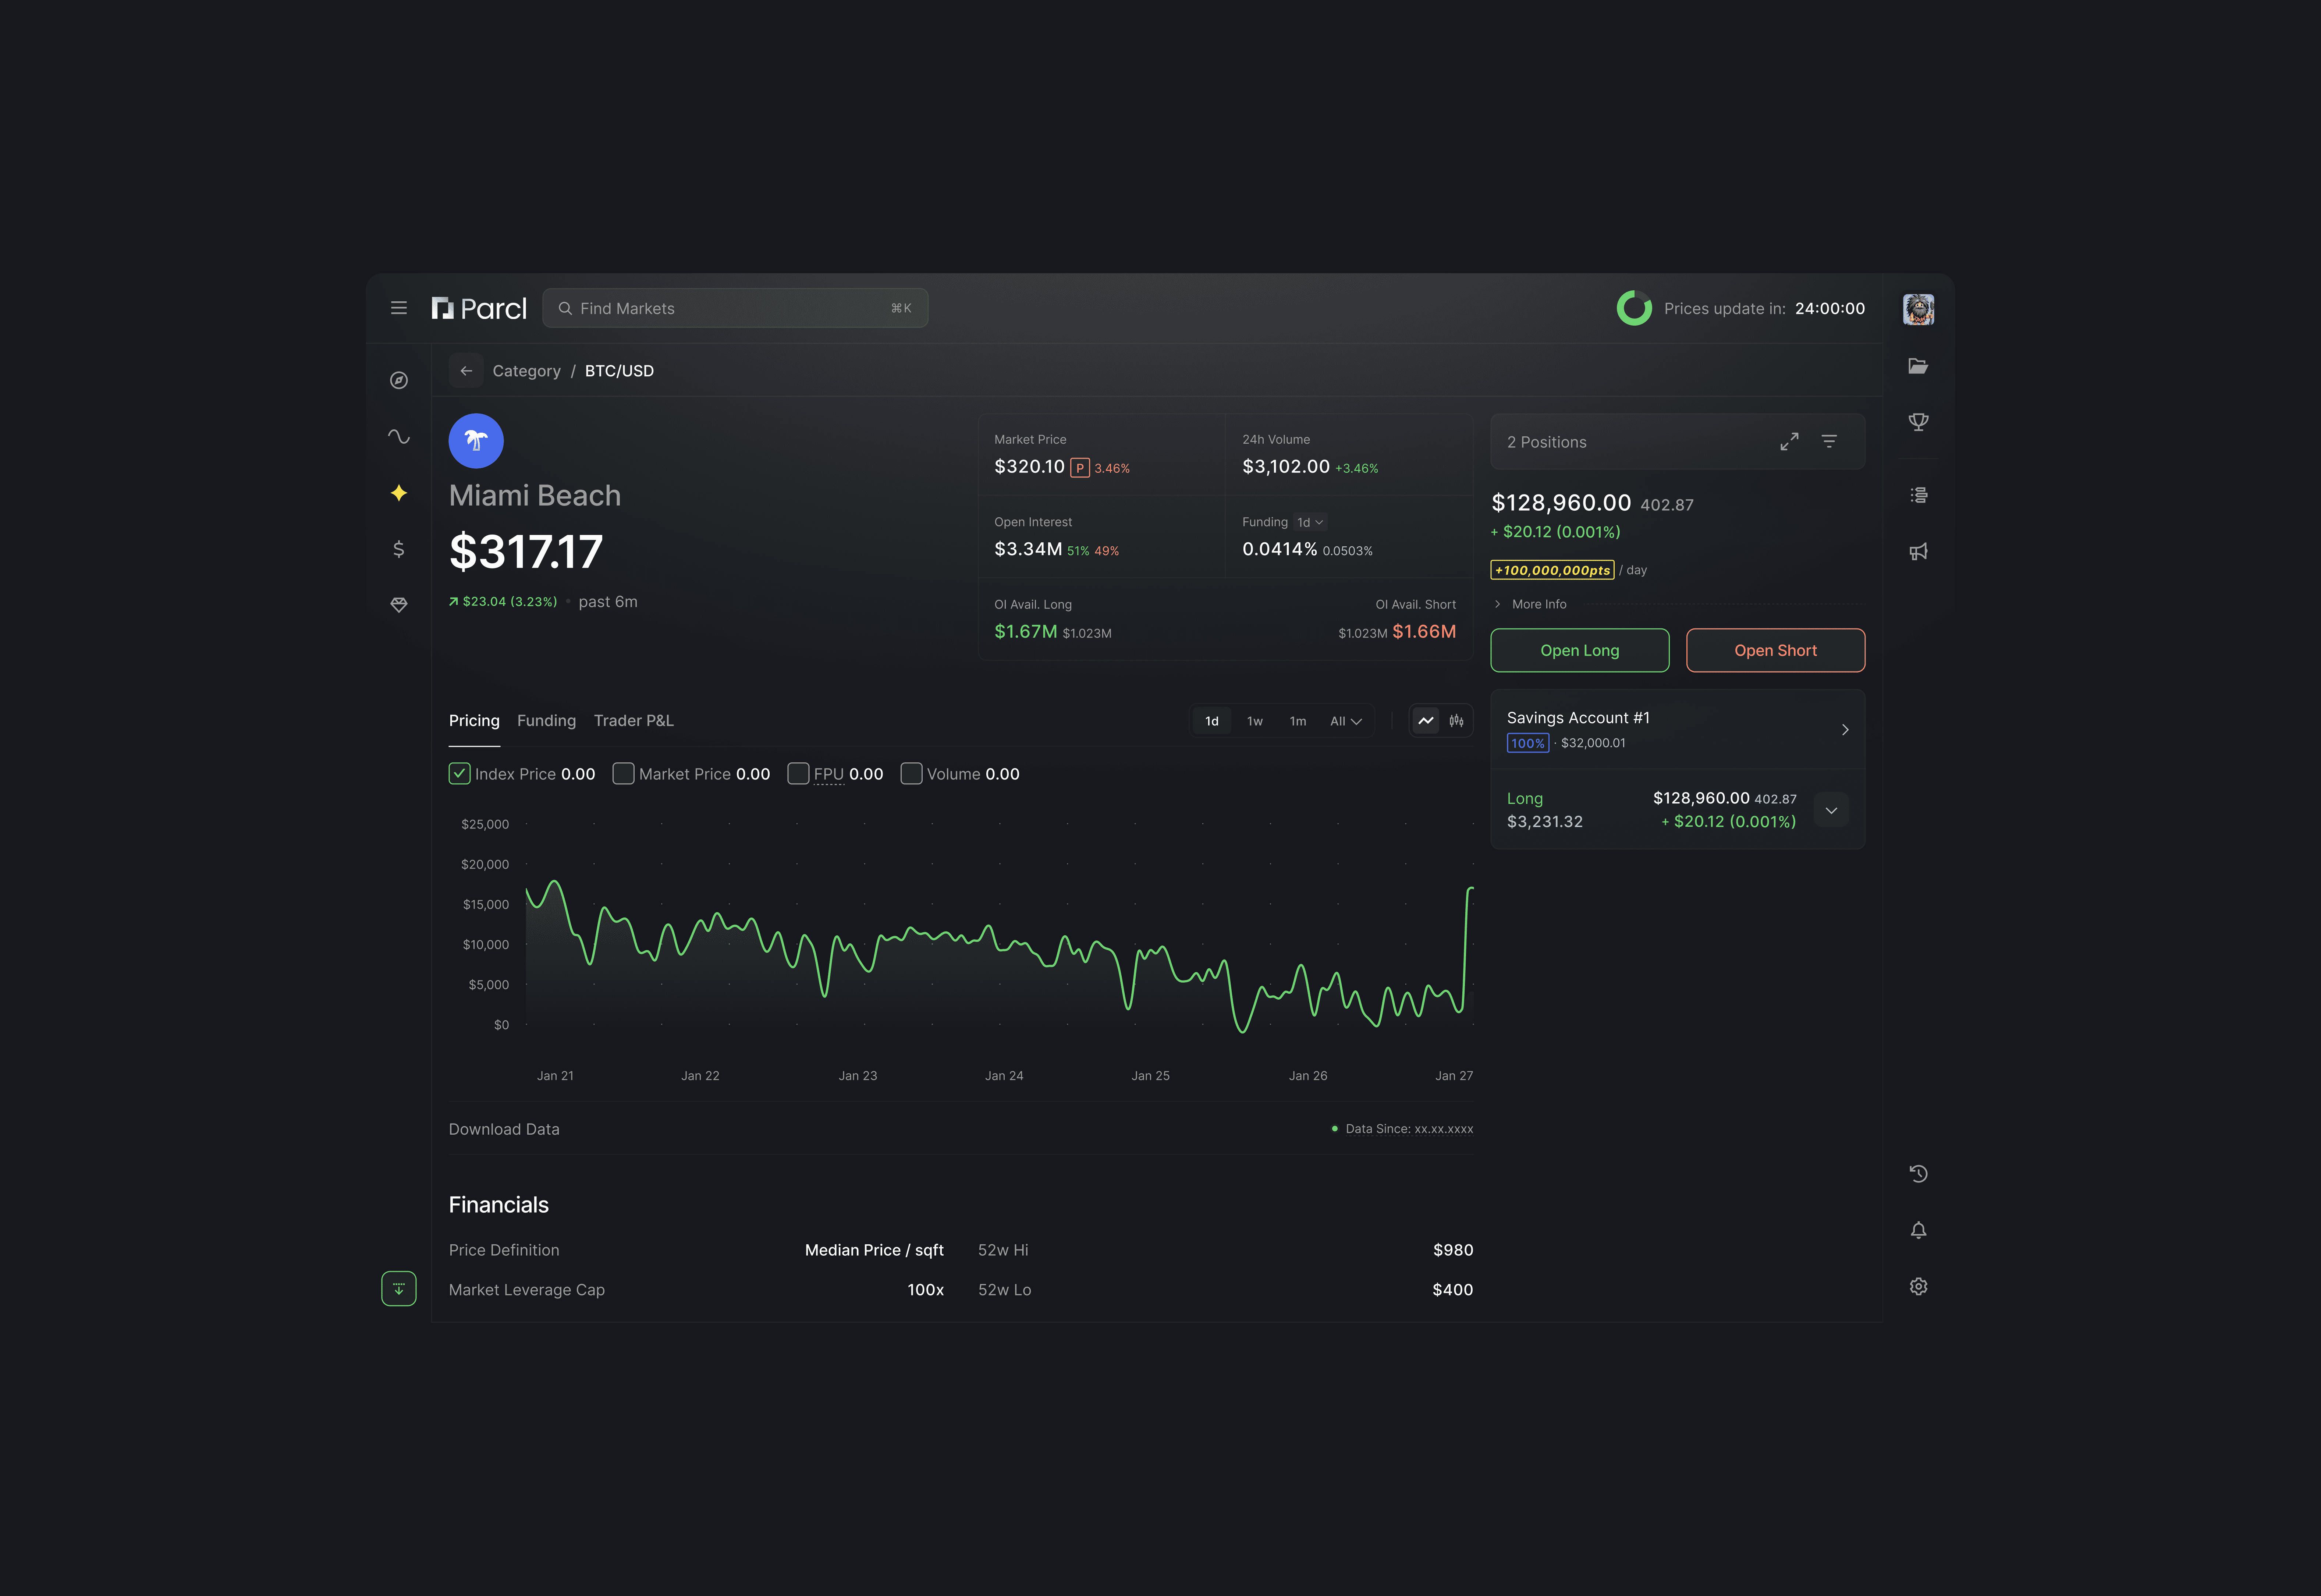Click the Miami Beach palm tree icon

coord(476,441)
